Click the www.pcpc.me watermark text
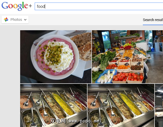The image size is (163, 127). (x=76, y=121)
